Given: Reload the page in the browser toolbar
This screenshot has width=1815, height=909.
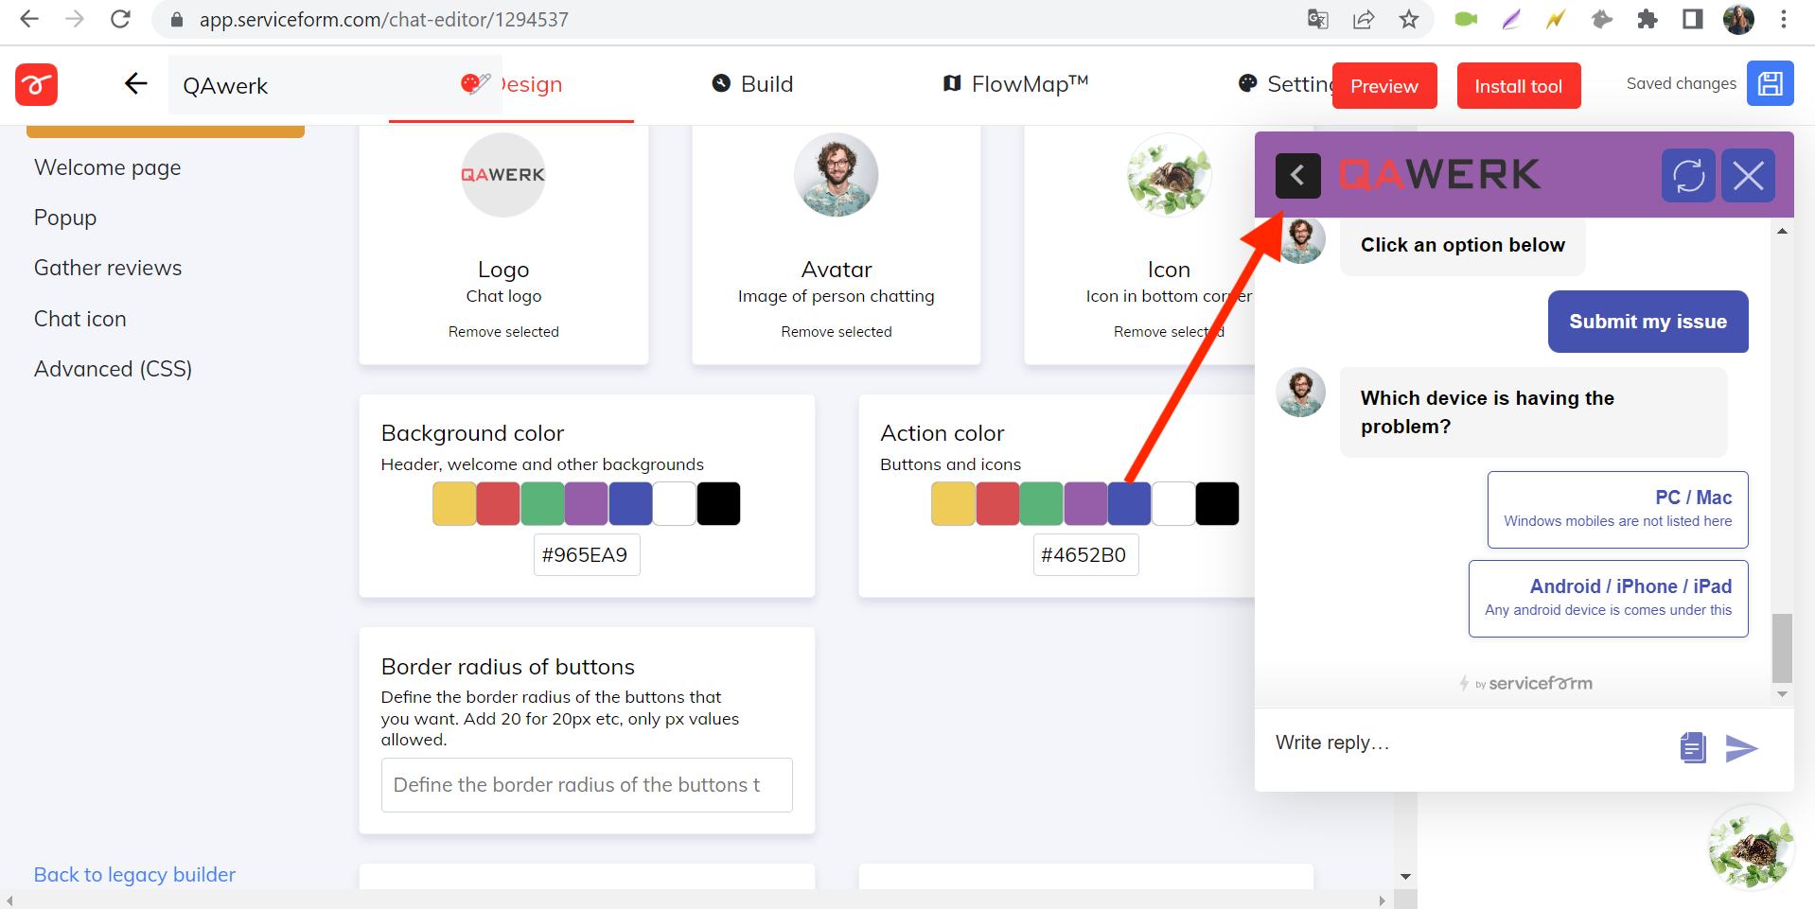Looking at the screenshot, I should click(x=120, y=19).
